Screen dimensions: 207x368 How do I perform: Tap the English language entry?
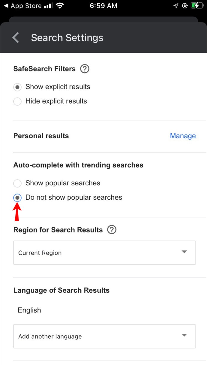29,310
